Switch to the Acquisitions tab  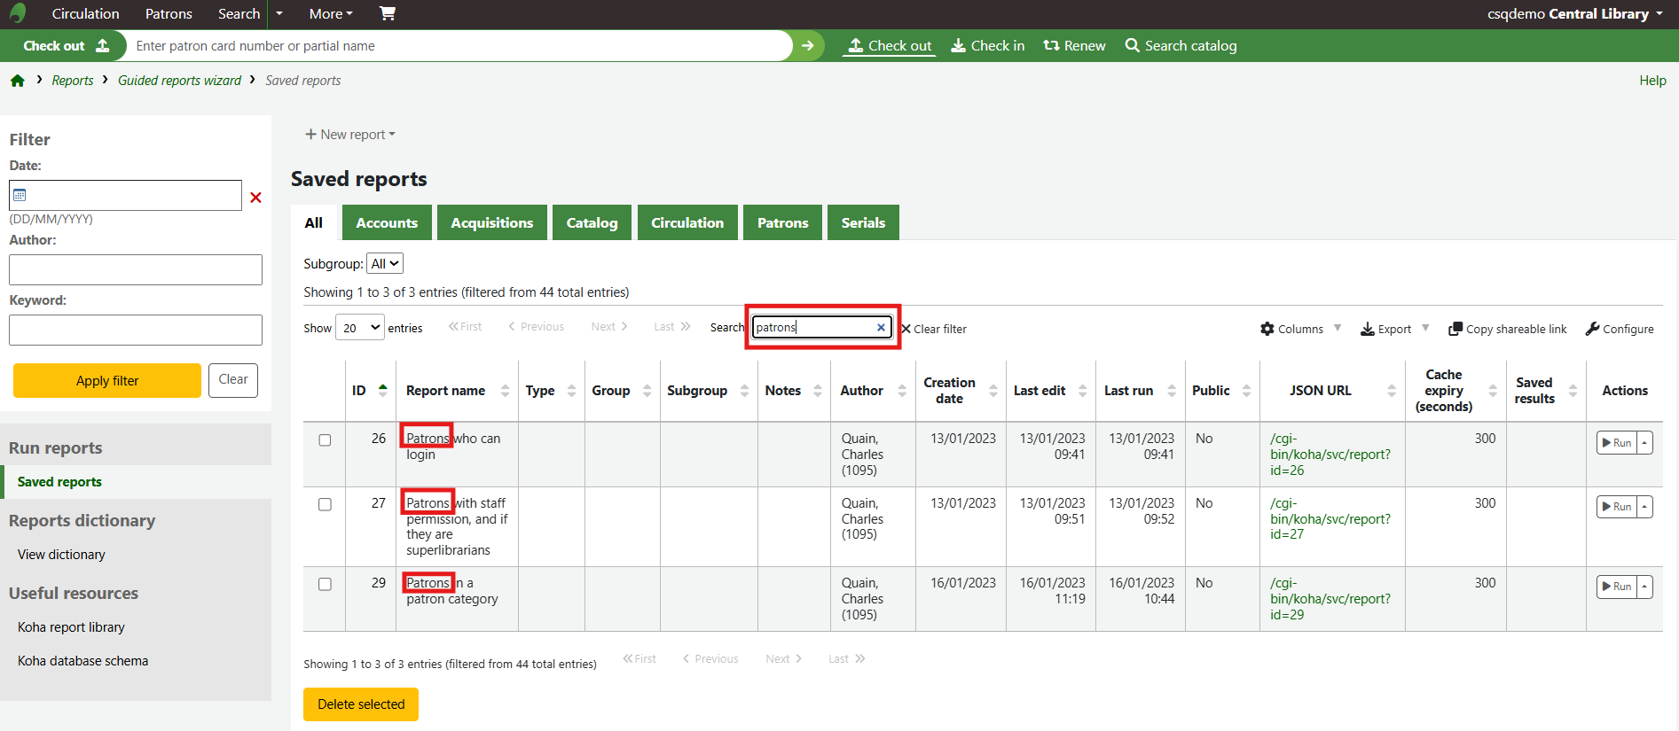pyautogui.click(x=491, y=222)
